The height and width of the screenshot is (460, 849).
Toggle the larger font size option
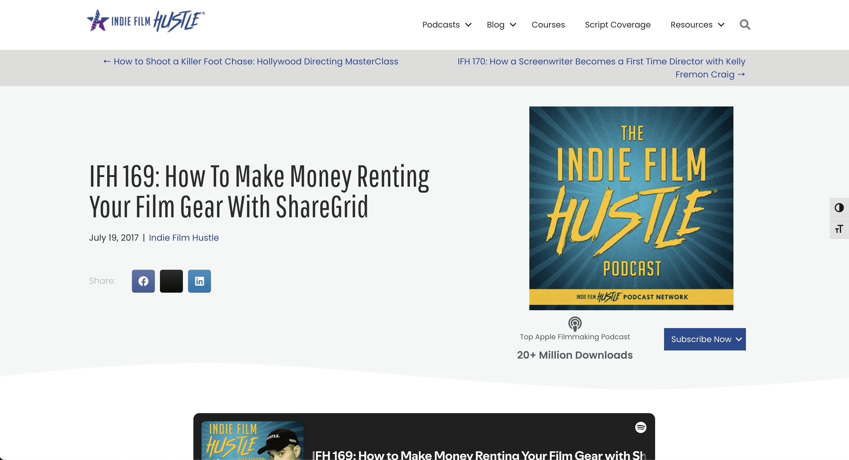[839, 229]
